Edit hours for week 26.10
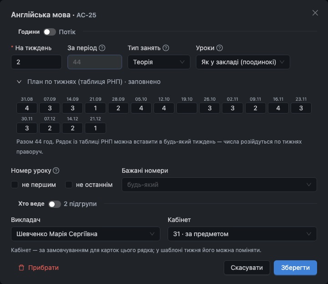This screenshot has height=284, width=328. [210, 108]
